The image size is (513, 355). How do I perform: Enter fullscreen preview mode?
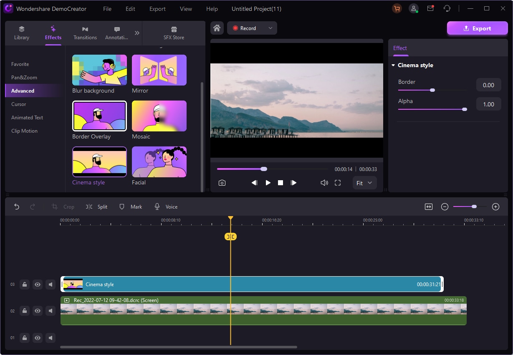tap(338, 183)
